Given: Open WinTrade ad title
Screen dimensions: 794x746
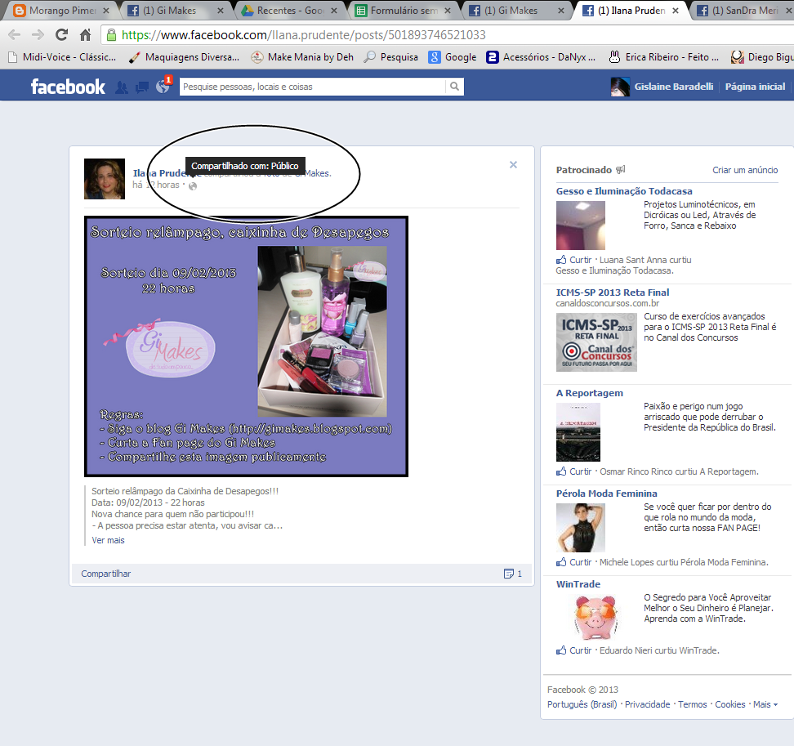Looking at the screenshot, I should click(x=578, y=584).
